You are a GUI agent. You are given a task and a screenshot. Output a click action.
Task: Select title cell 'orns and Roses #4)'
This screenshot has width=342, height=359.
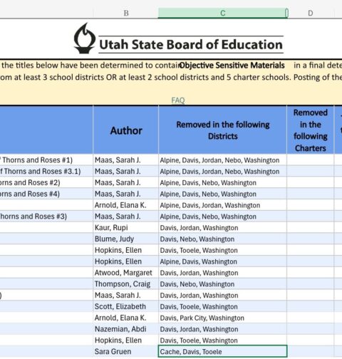tap(46, 194)
